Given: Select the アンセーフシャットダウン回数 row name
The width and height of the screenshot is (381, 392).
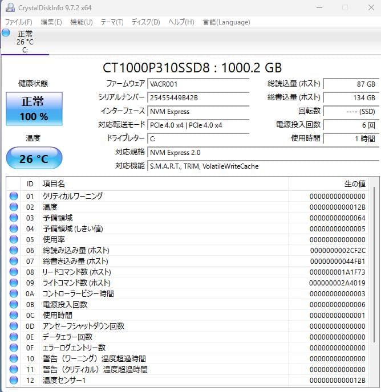Looking at the screenshot, I should click(84, 326).
